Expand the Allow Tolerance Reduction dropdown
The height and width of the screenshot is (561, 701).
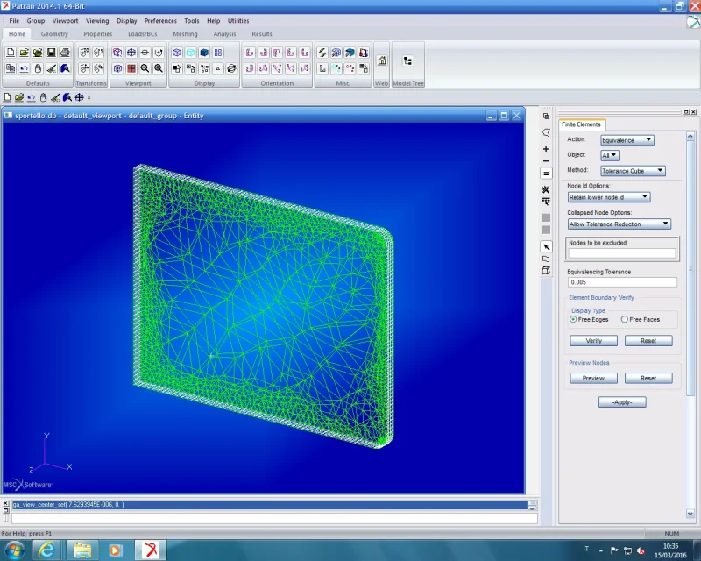pyautogui.click(x=619, y=224)
